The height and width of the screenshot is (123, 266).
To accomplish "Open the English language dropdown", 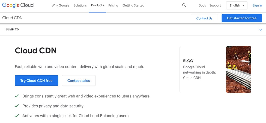I will pos(237,5).
